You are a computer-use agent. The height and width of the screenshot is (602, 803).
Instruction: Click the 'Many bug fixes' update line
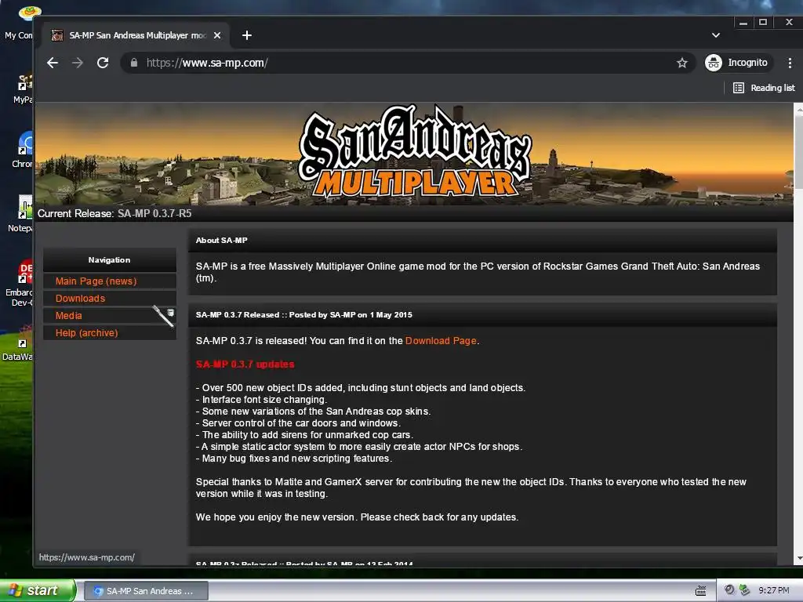coord(294,459)
